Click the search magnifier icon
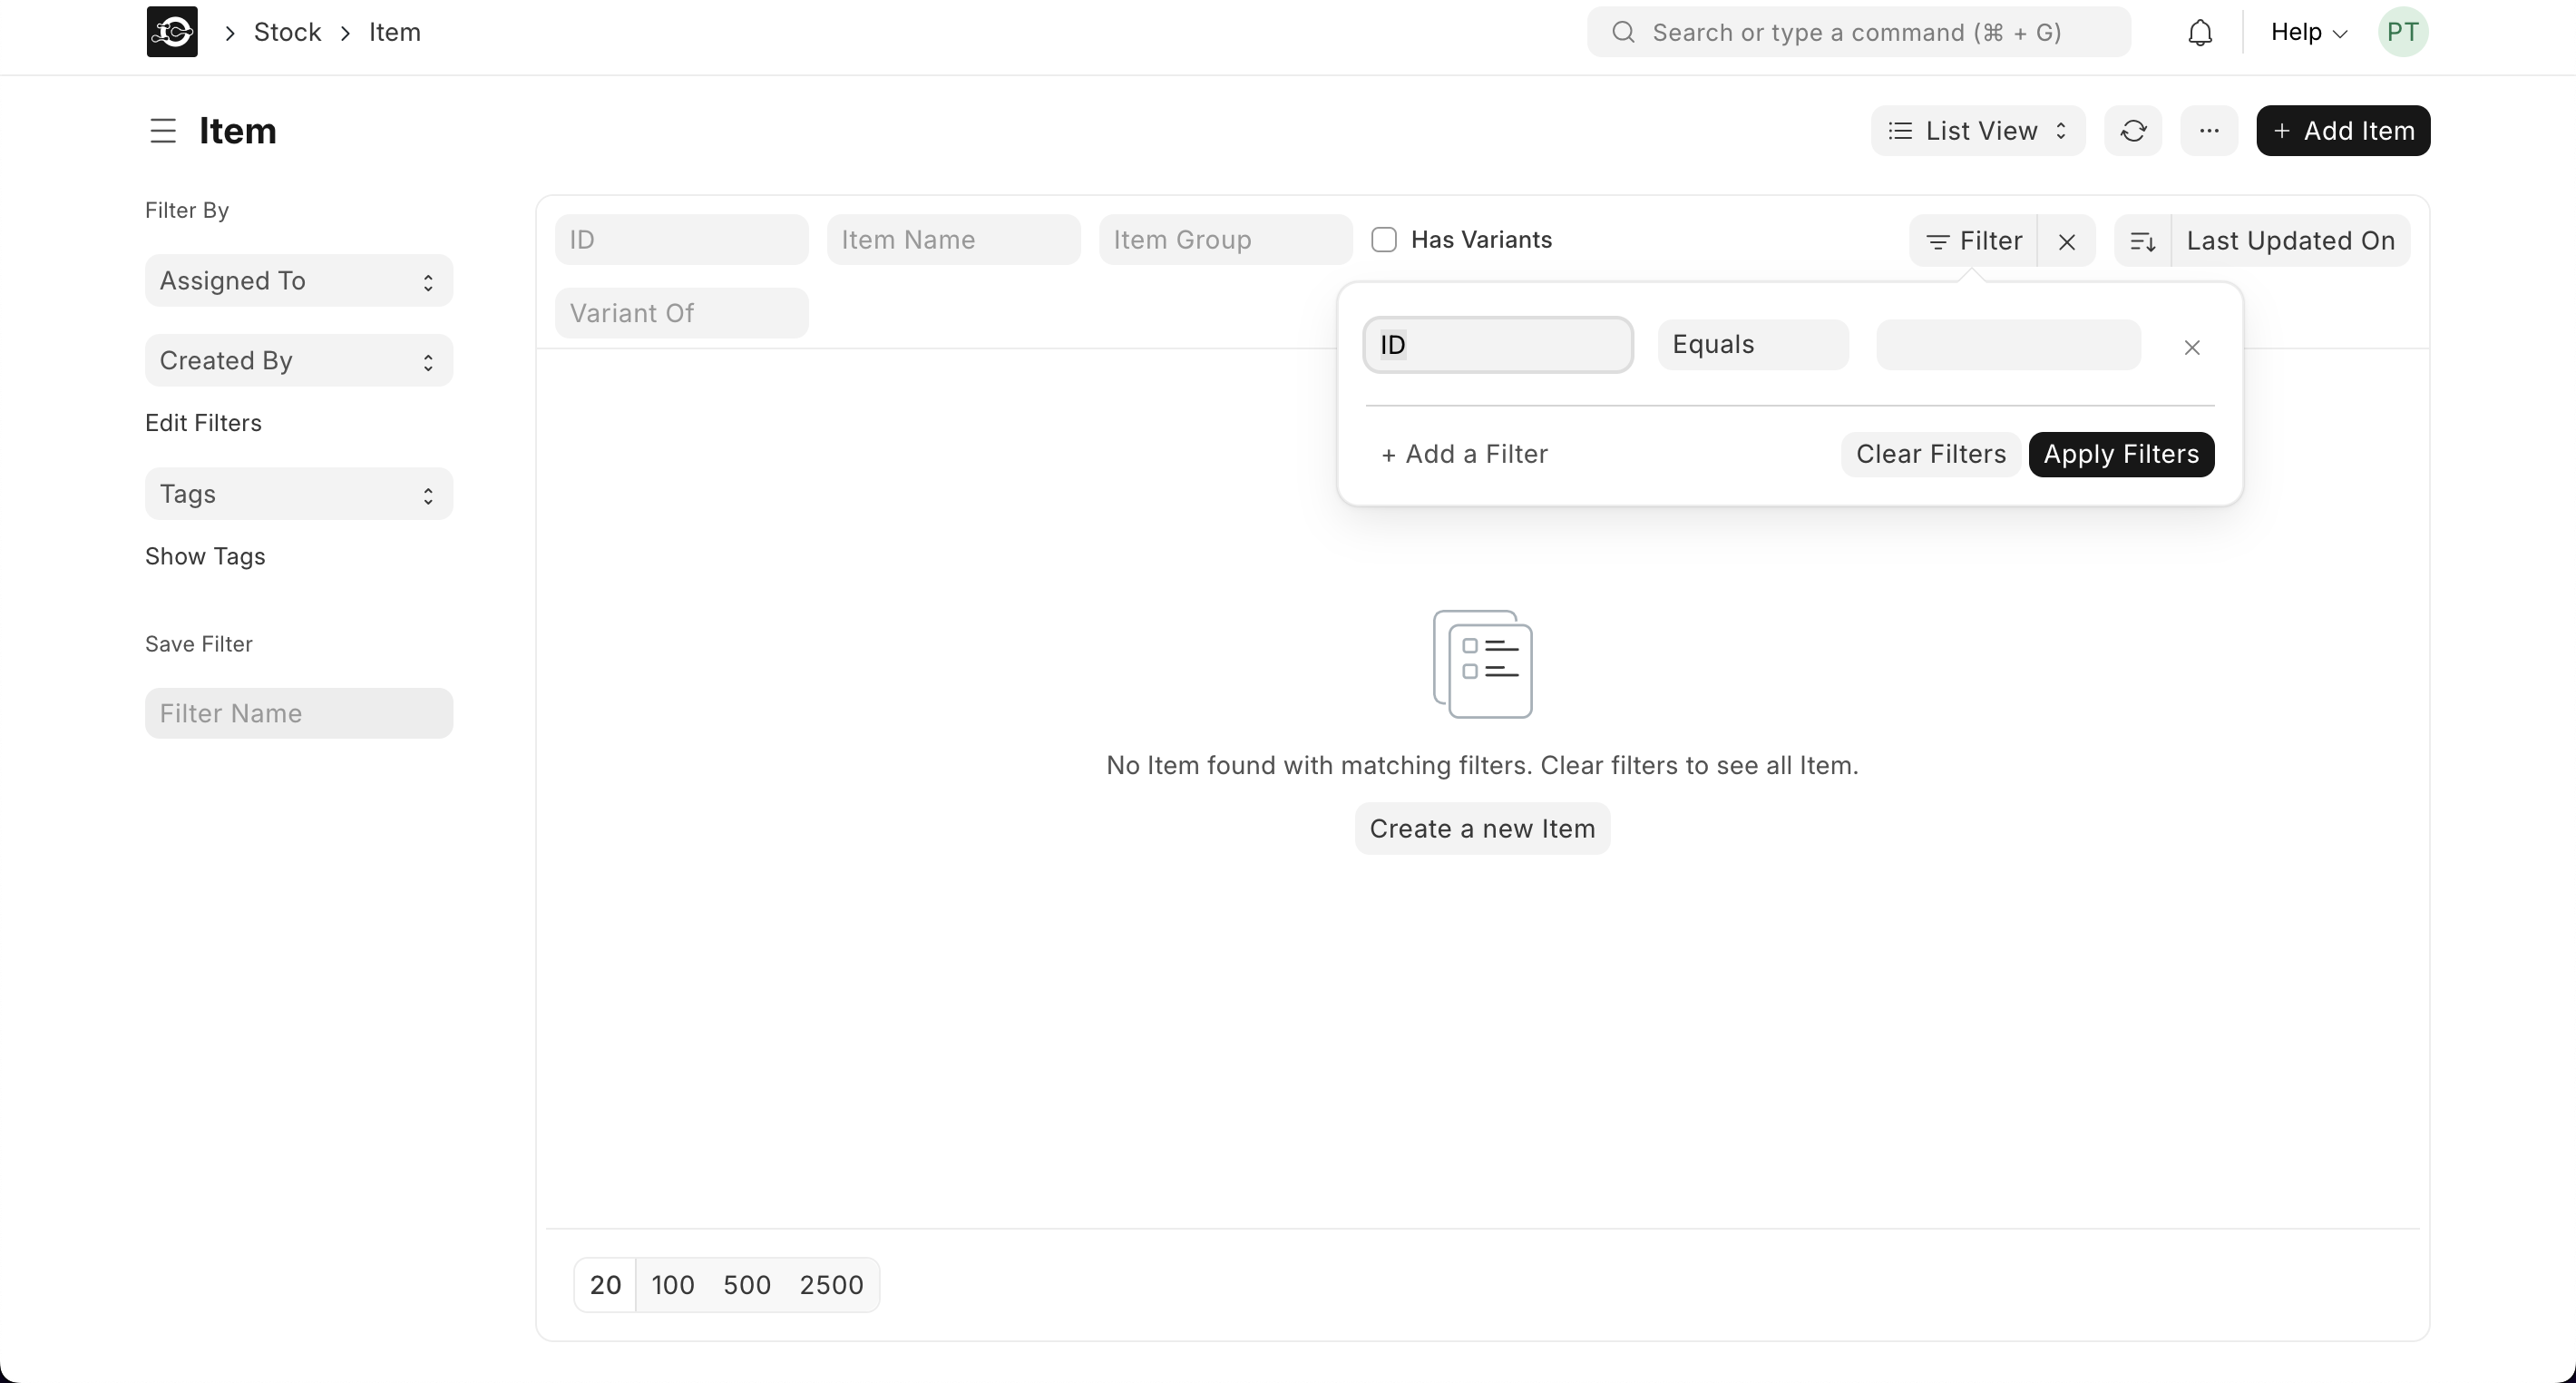Image resolution: width=2576 pixels, height=1383 pixels. click(1622, 31)
